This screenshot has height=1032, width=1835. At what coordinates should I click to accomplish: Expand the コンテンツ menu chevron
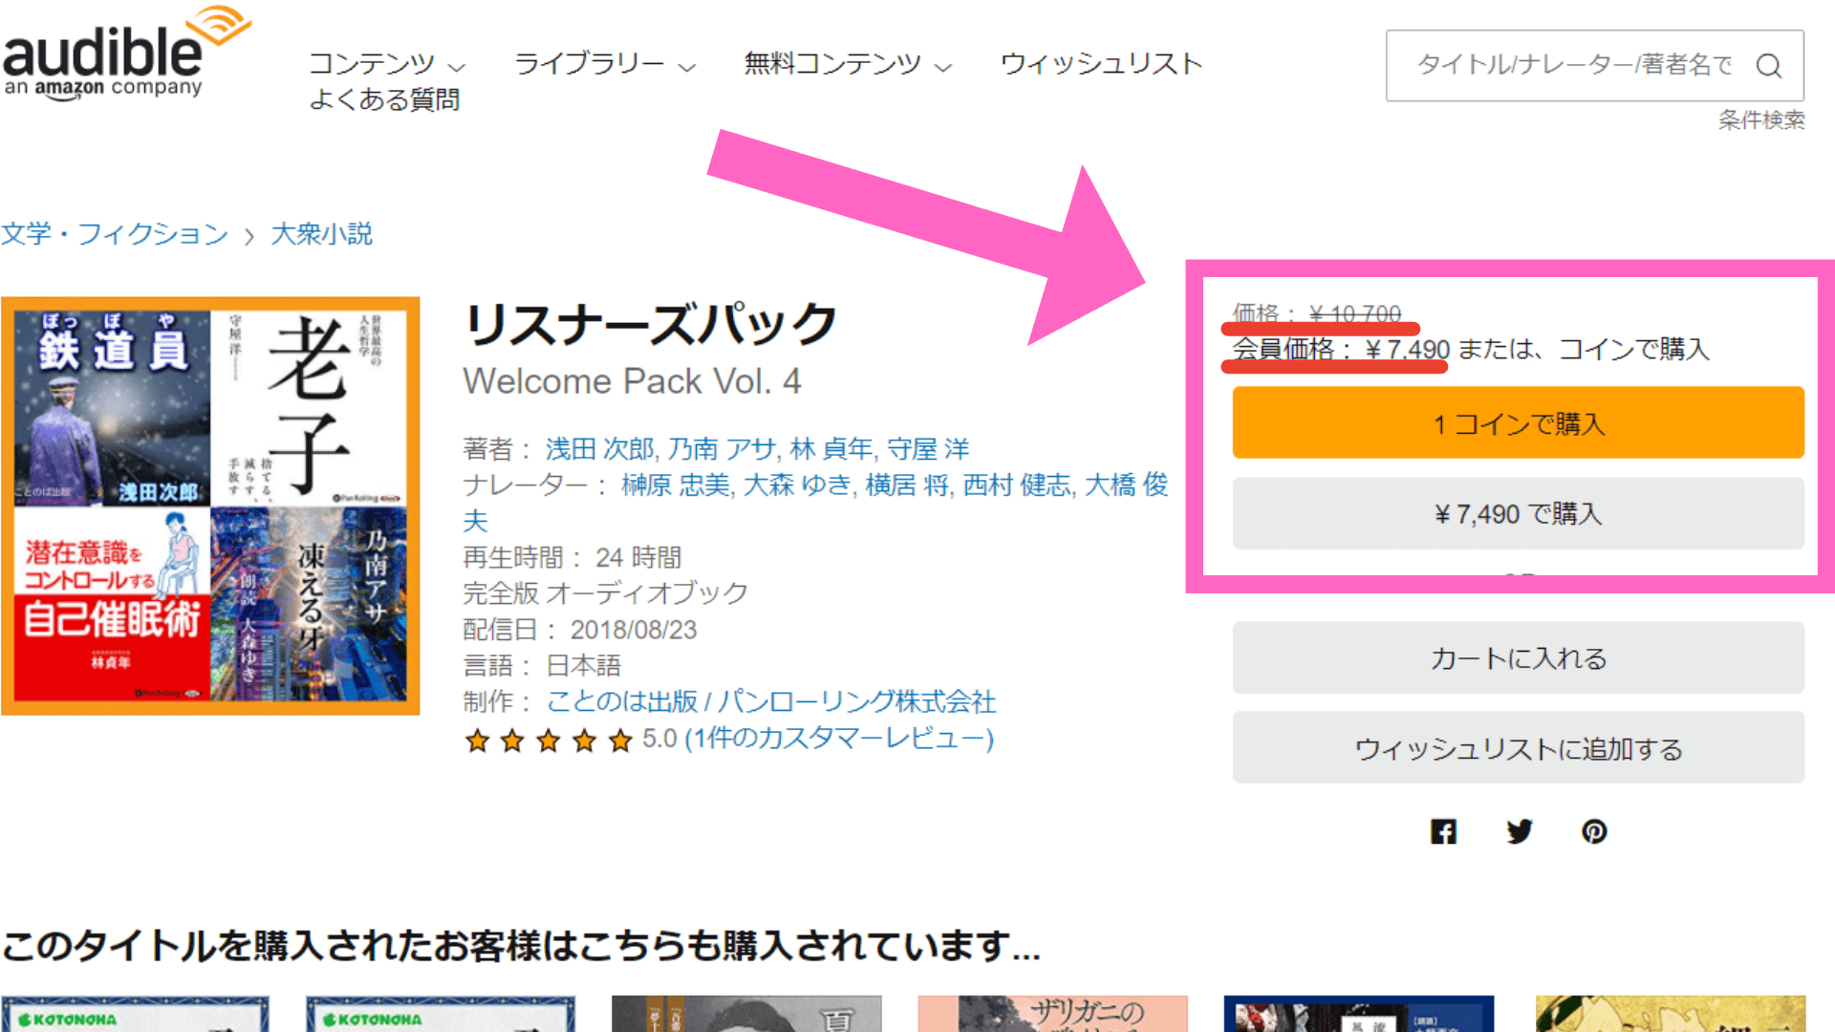[457, 67]
